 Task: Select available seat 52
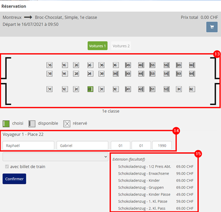pos(166,89)
